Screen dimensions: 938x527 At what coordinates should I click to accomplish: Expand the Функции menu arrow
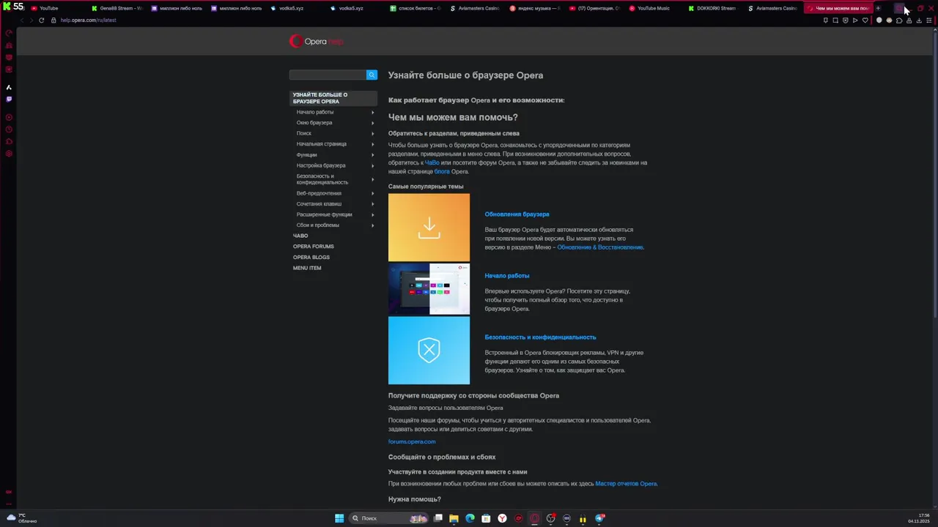pos(372,154)
